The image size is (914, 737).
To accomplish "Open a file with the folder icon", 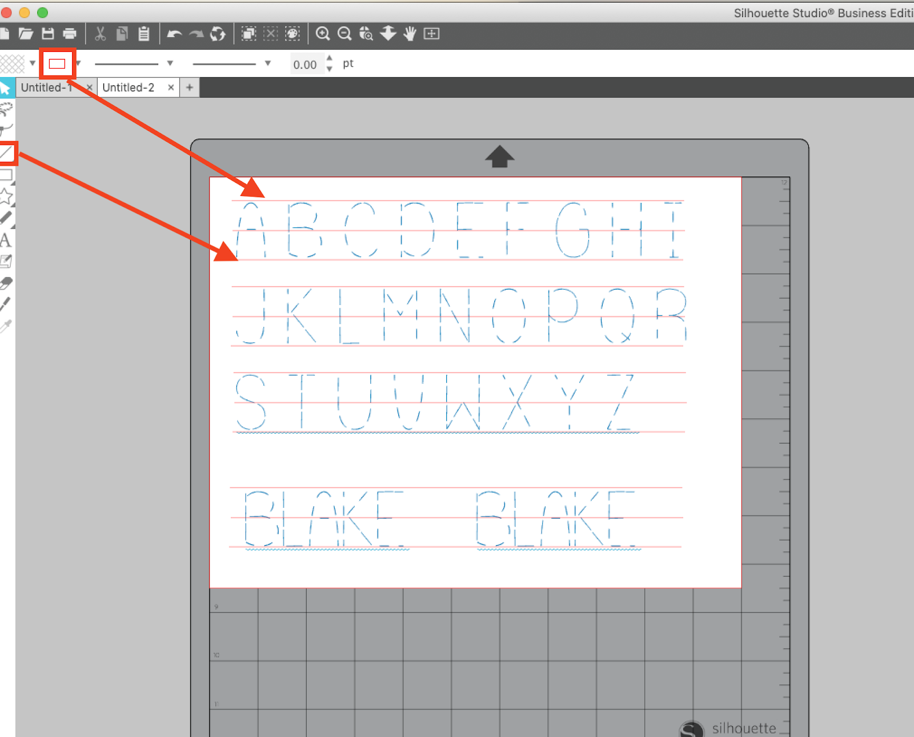I will click(26, 34).
